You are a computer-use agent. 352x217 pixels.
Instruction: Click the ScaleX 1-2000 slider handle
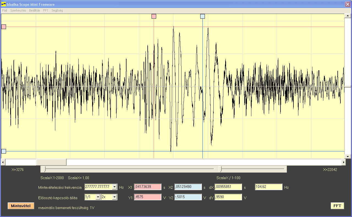tap(44, 169)
